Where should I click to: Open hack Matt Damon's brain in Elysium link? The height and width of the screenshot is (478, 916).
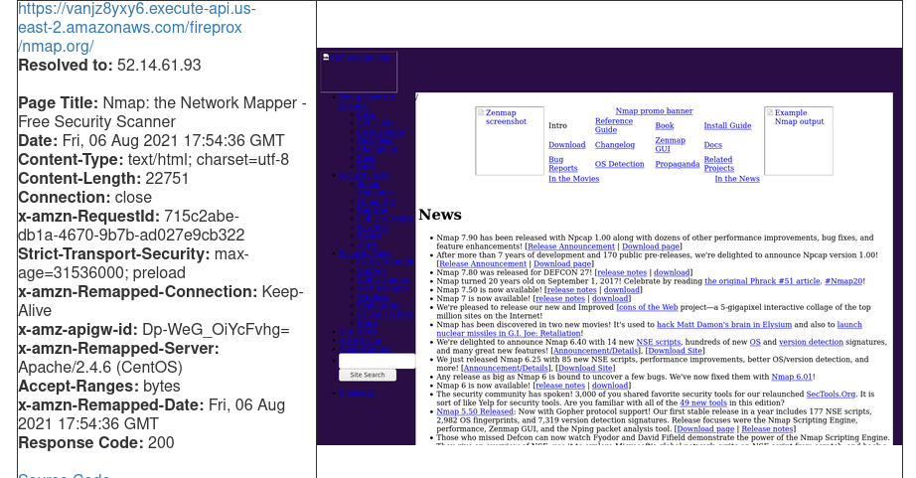click(x=724, y=325)
